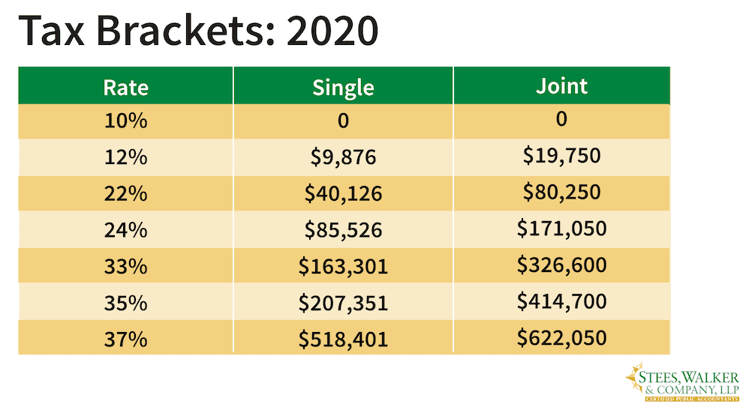Click the $171,050 joint bracket value

point(561,229)
